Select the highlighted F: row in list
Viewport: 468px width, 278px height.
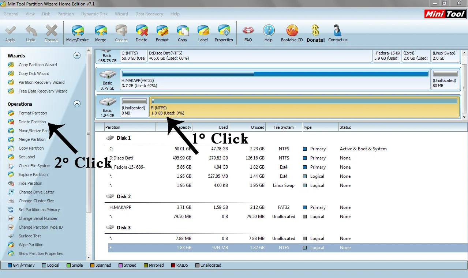288,248
